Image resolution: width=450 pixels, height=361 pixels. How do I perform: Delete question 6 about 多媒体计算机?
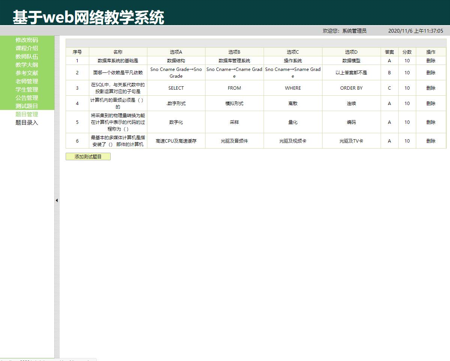pyautogui.click(x=431, y=141)
